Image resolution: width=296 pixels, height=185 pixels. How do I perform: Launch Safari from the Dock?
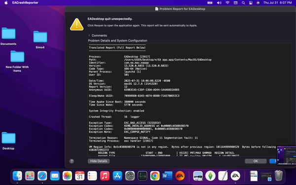tap(42, 176)
